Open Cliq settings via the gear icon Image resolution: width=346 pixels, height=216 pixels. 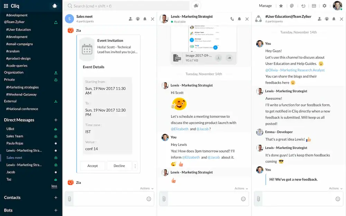[324, 6]
